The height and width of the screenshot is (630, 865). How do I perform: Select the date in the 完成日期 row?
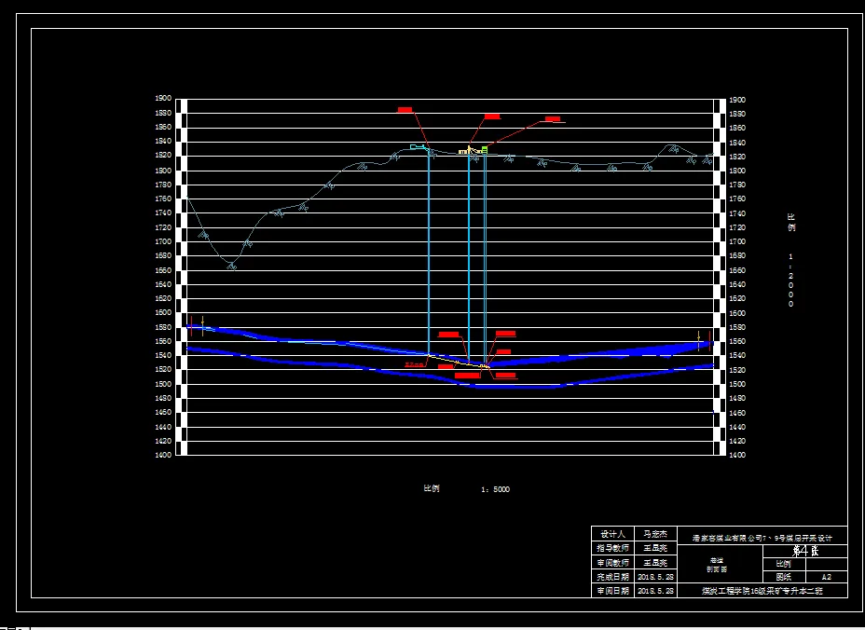coord(655,577)
